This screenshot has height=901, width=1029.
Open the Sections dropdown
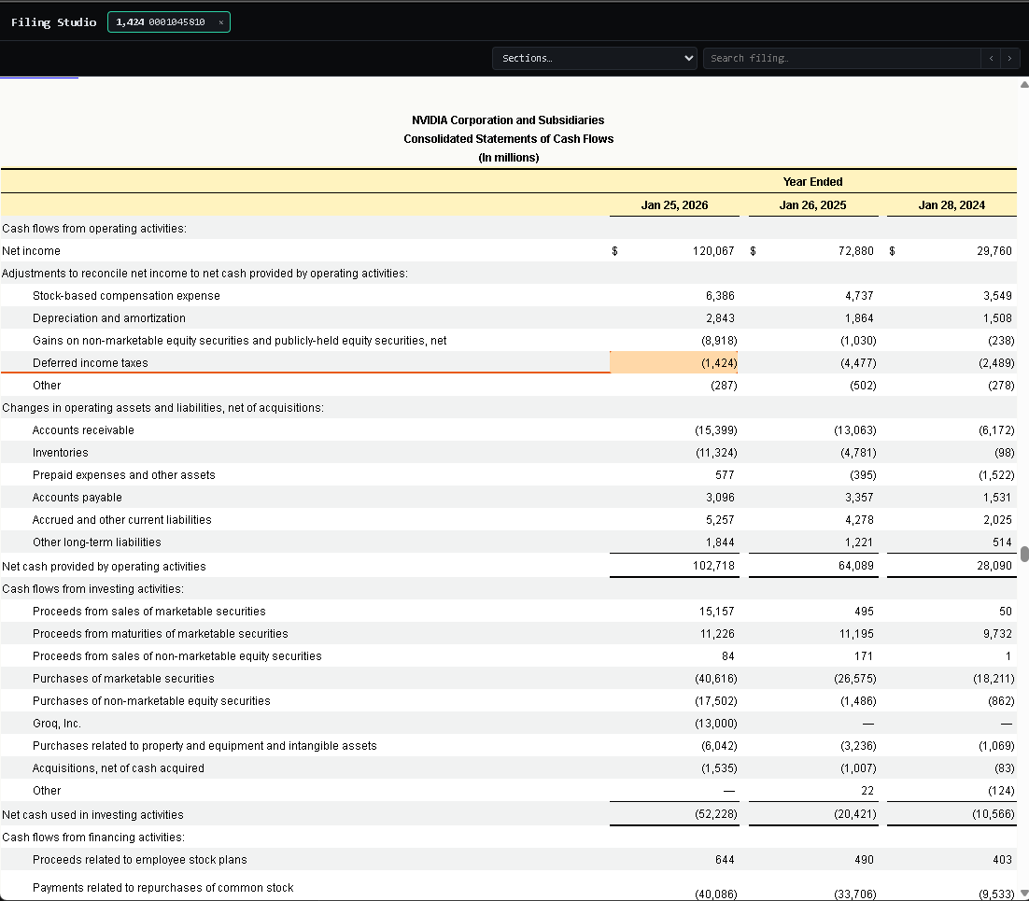click(x=595, y=59)
